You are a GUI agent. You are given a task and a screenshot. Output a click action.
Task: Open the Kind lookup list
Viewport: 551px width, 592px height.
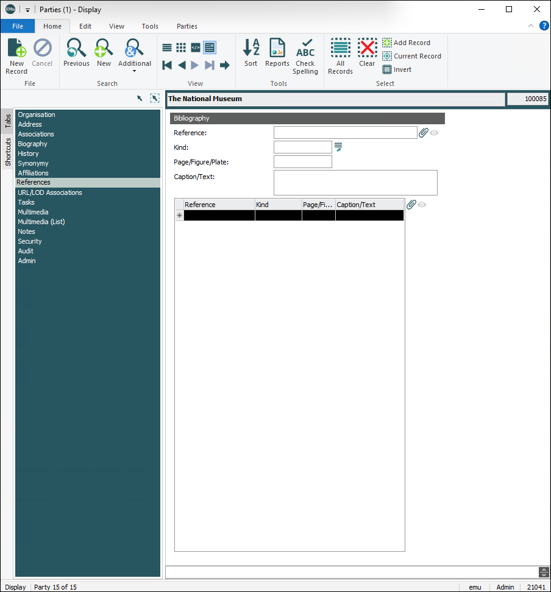[338, 147]
